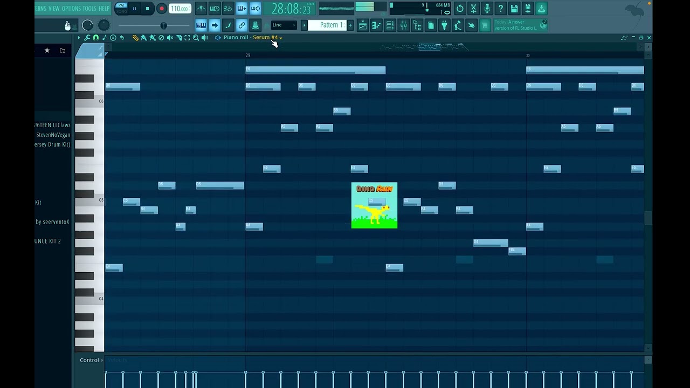Save the project with the floppy disk icon

(514, 8)
